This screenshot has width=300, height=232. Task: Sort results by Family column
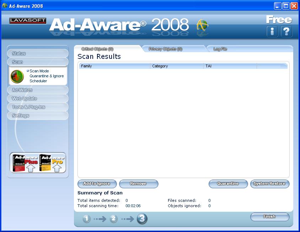pyautogui.click(x=114, y=66)
